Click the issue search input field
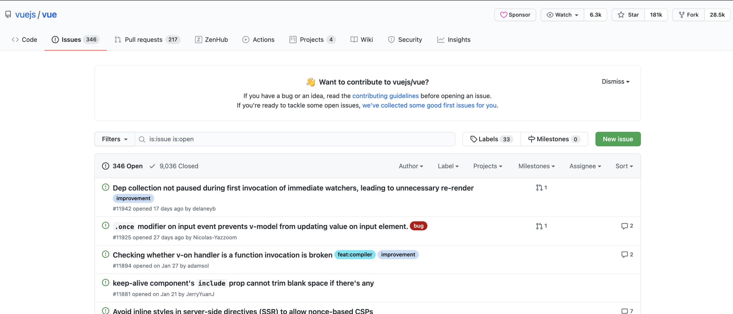Image resolution: width=733 pixels, height=314 pixels. point(295,139)
